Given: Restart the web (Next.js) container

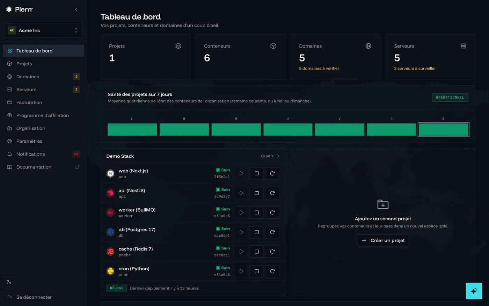Looking at the screenshot, I should click(x=272, y=173).
